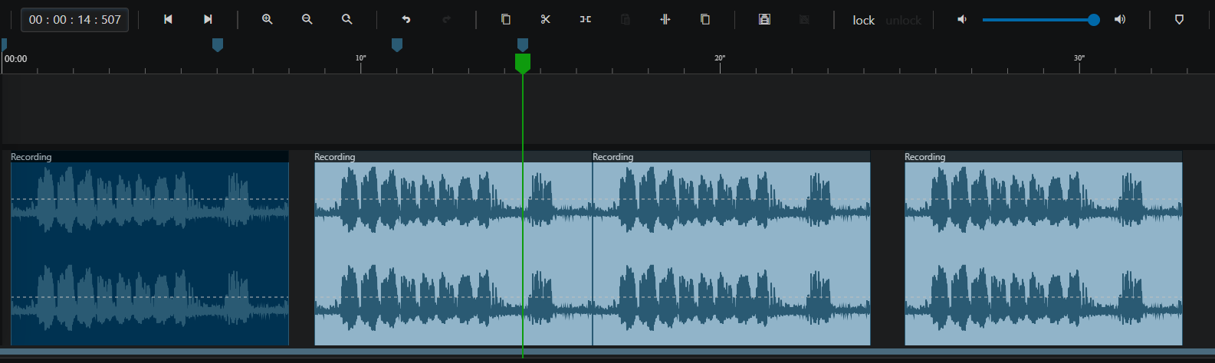Lock the selected recording clip
1215x363 pixels.
tap(864, 20)
